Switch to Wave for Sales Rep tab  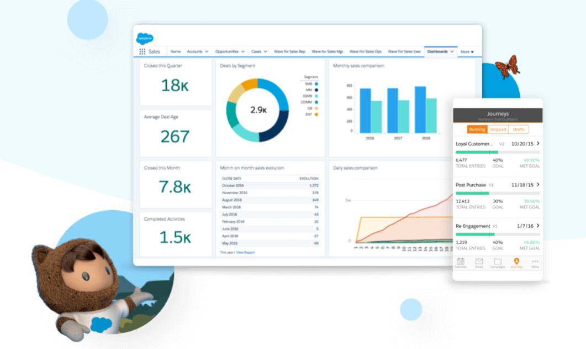289,51
